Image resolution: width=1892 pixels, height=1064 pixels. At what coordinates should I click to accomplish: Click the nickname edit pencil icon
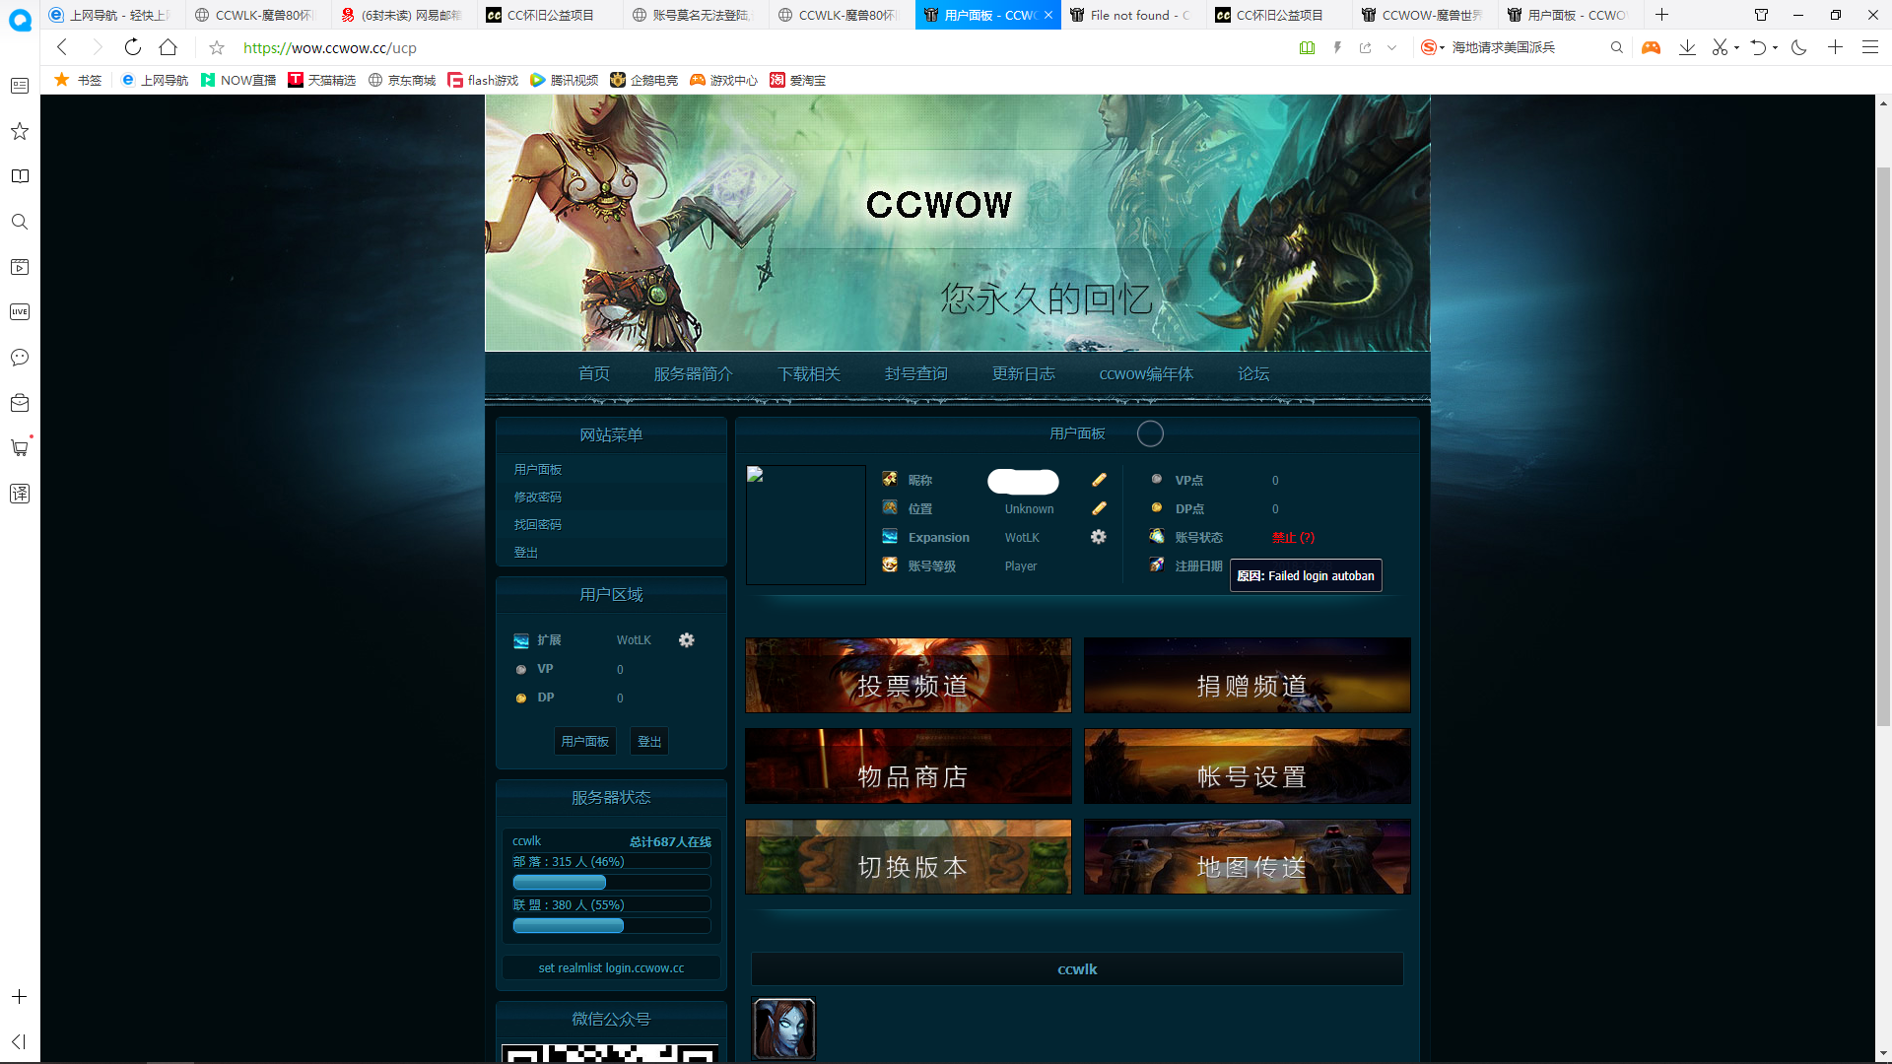(x=1099, y=480)
